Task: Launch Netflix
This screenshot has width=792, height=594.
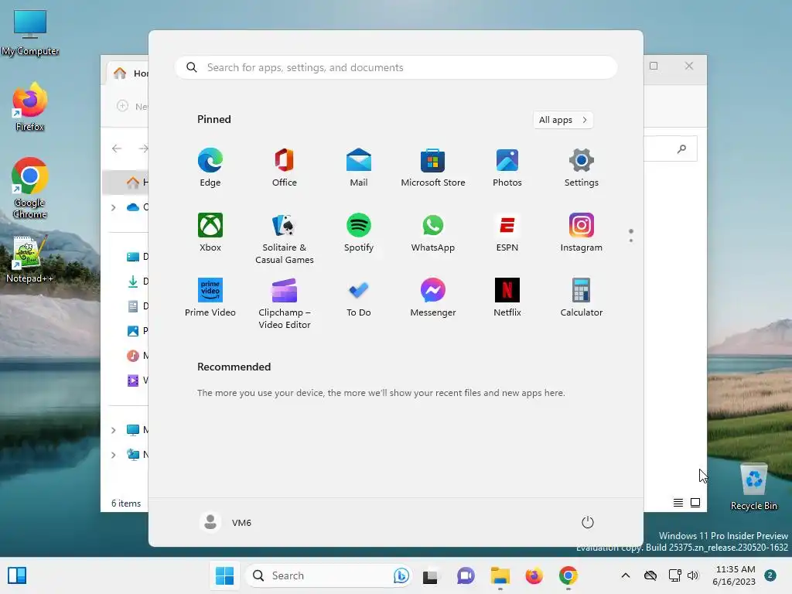Action: coord(507,298)
